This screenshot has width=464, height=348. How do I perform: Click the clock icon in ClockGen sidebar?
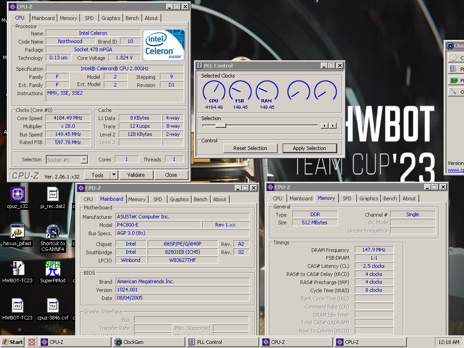tap(453, 58)
